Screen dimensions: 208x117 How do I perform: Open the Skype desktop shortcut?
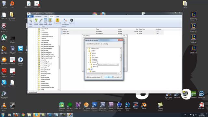click(x=4, y=83)
